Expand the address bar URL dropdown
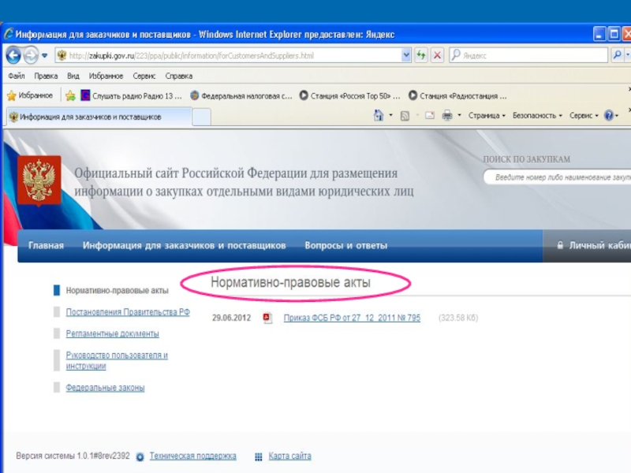Screen dimensions: 631x473 (x=406, y=55)
